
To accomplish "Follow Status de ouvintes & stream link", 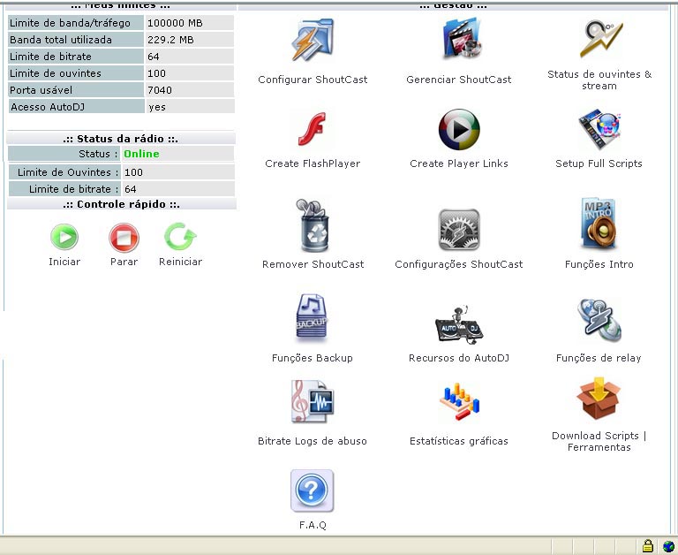I will point(599,80).
